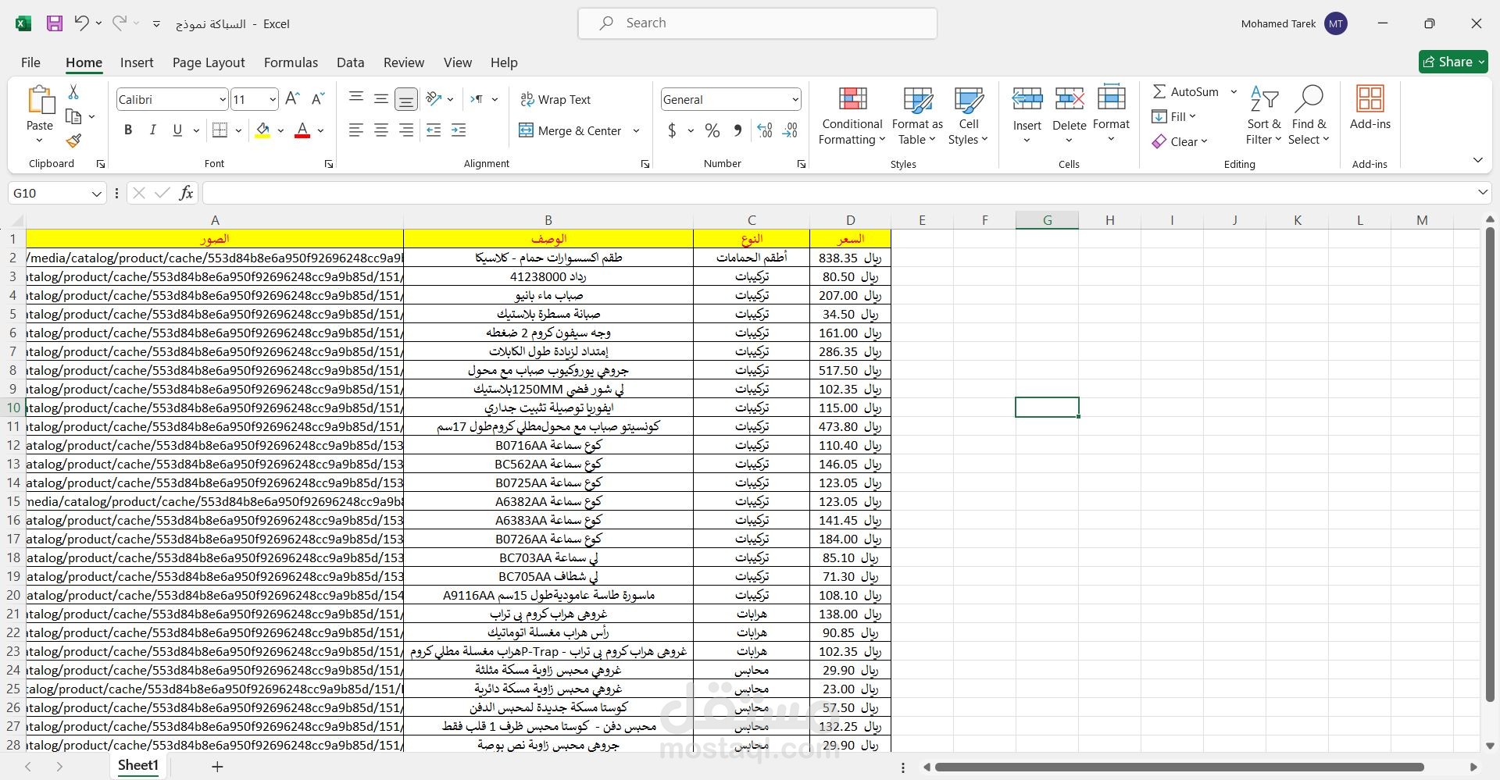Image resolution: width=1500 pixels, height=780 pixels.
Task: Click the Borders icon
Action: (x=220, y=130)
